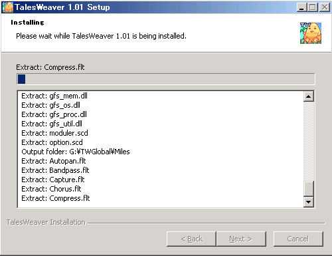Select the 'Extract: Bandpass.flt' log entry
This screenshot has width=332, height=256.
click(x=55, y=170)
